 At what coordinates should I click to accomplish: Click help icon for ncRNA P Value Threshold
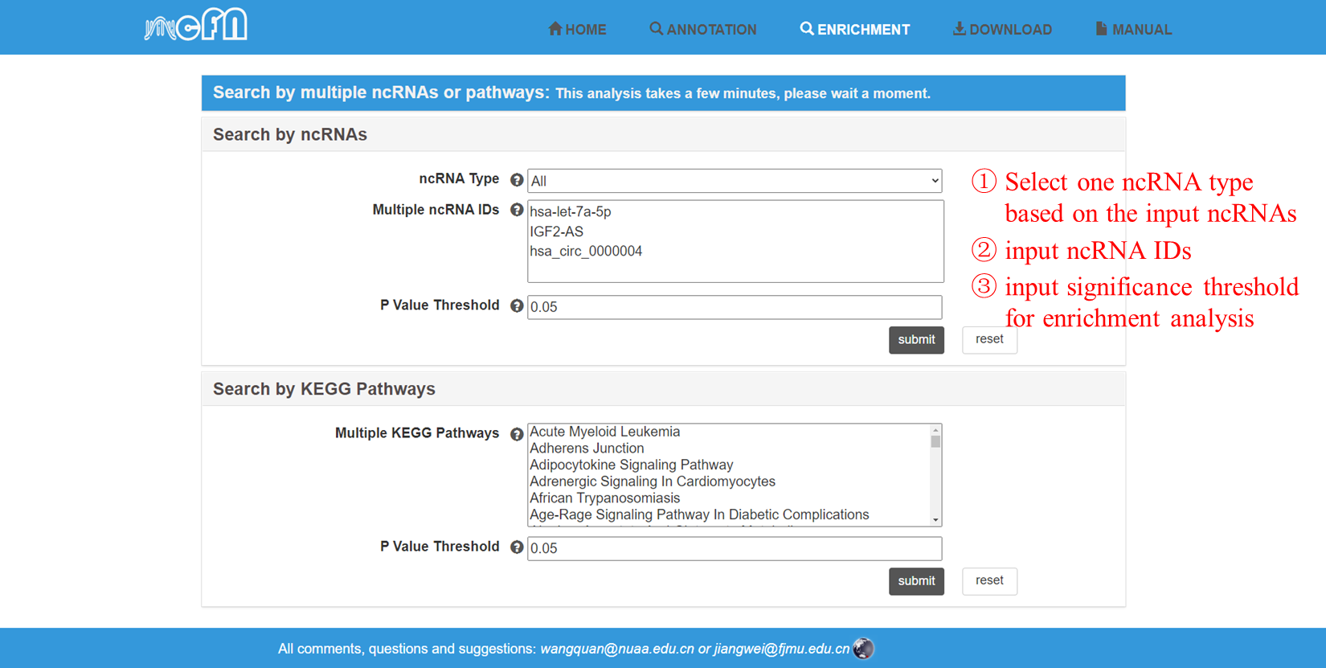517,305
